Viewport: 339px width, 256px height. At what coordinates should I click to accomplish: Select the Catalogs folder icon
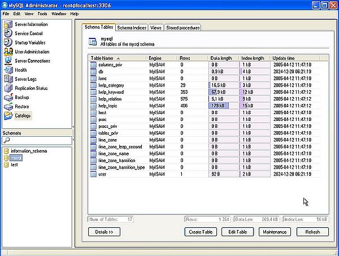(8, 116)
